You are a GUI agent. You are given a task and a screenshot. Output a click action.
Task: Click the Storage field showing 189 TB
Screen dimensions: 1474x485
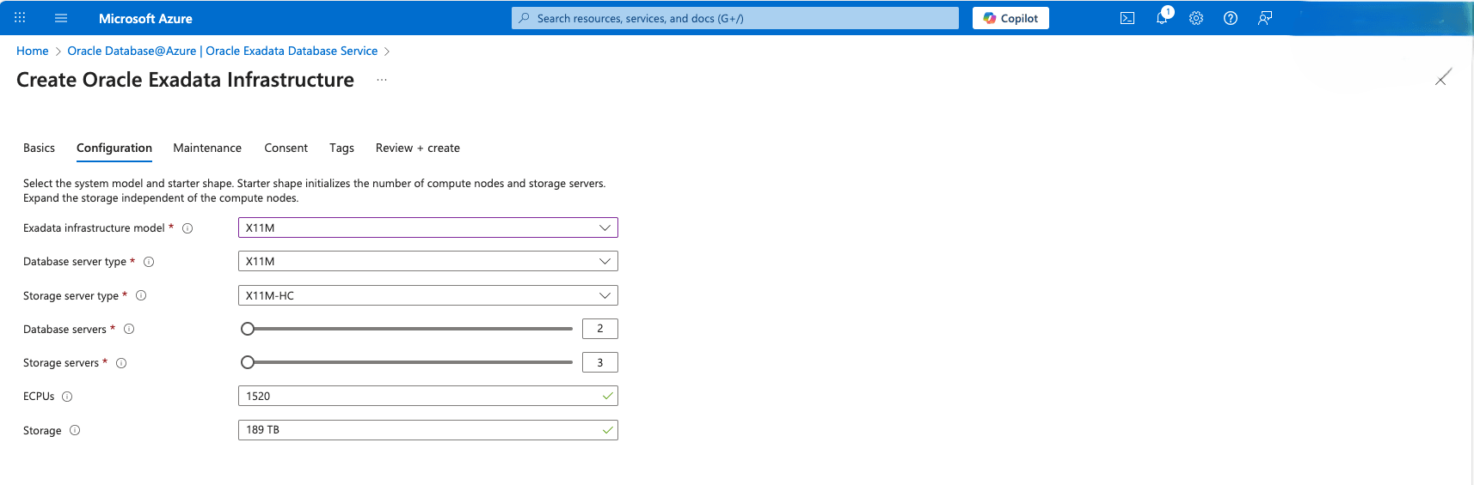click(428, 430)
